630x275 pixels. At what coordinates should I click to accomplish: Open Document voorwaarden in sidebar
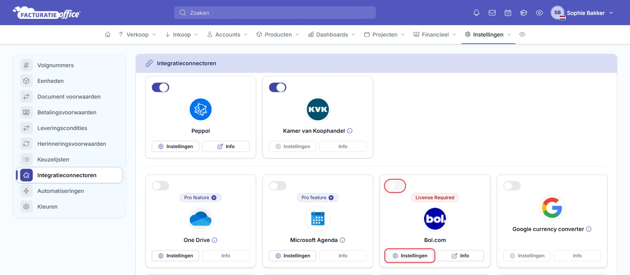(x=69, y=97)
